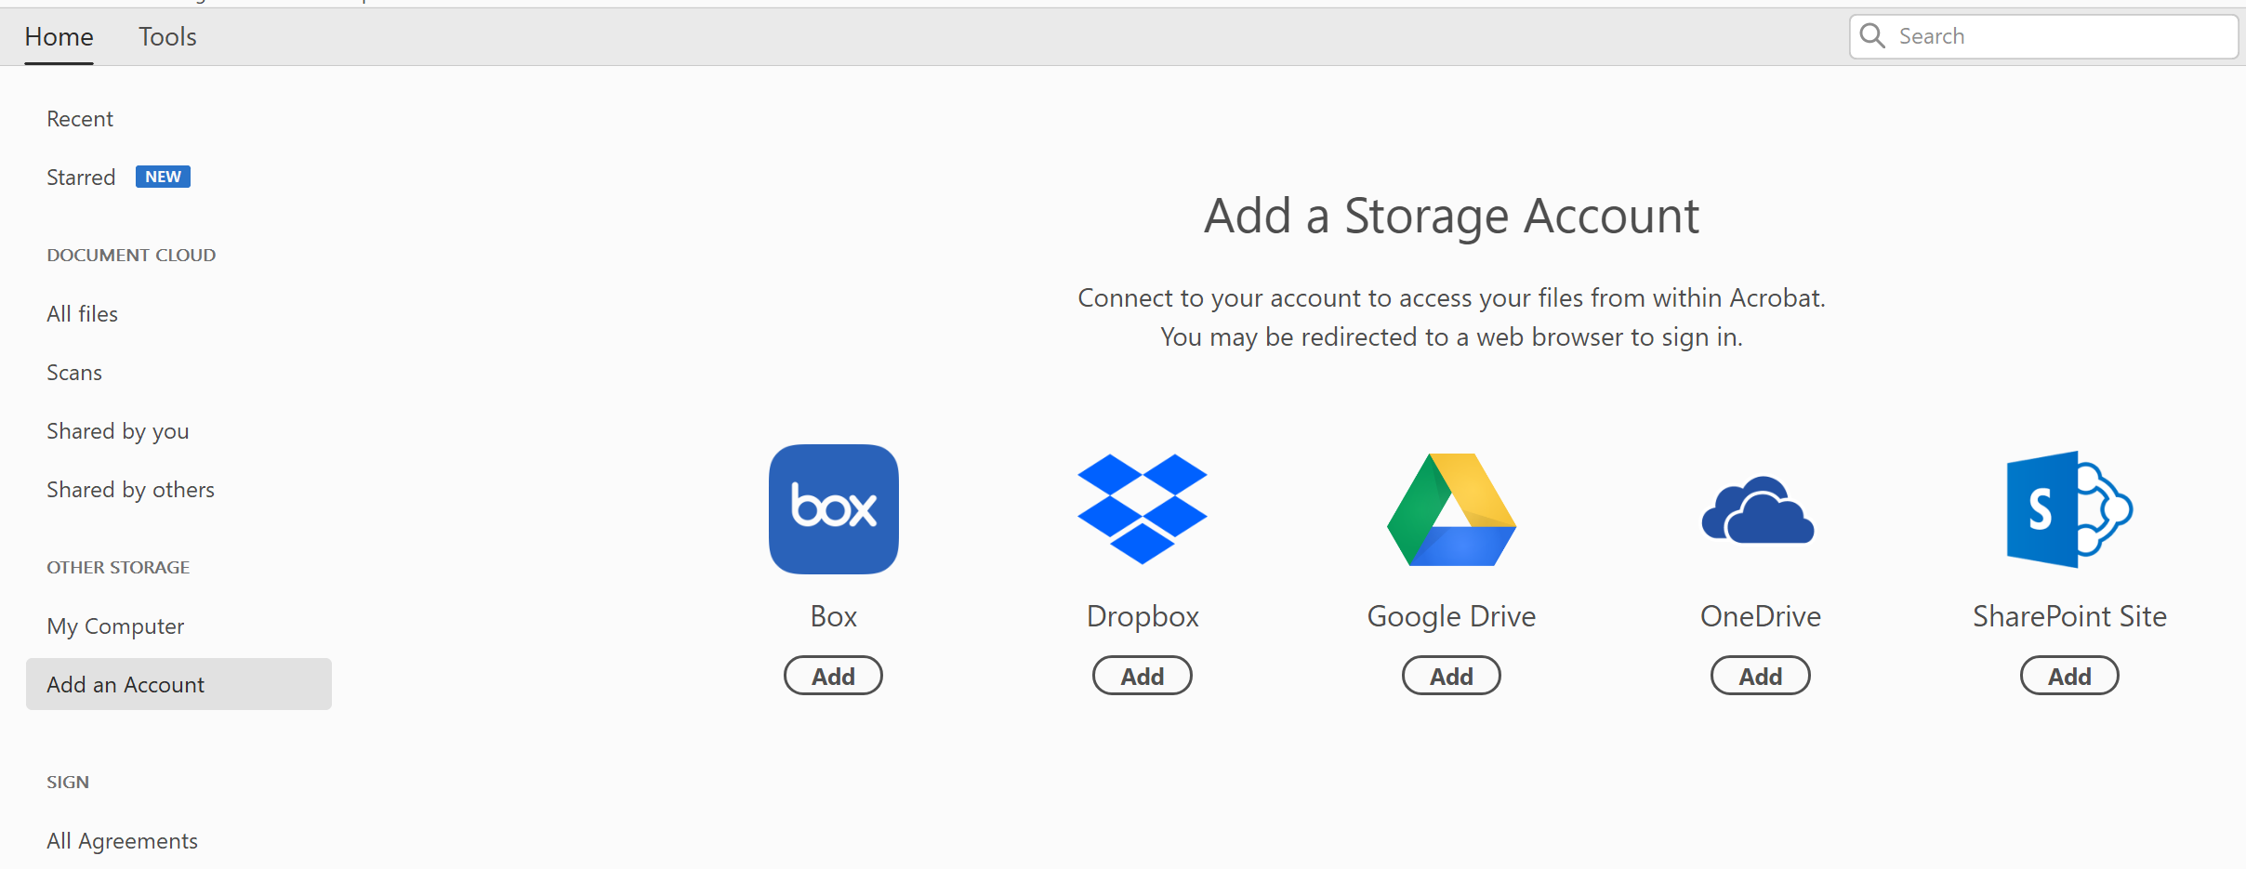Open Starred files
Image resolution: width=2246 pixels, height=869 pixels.
[81, 177]
